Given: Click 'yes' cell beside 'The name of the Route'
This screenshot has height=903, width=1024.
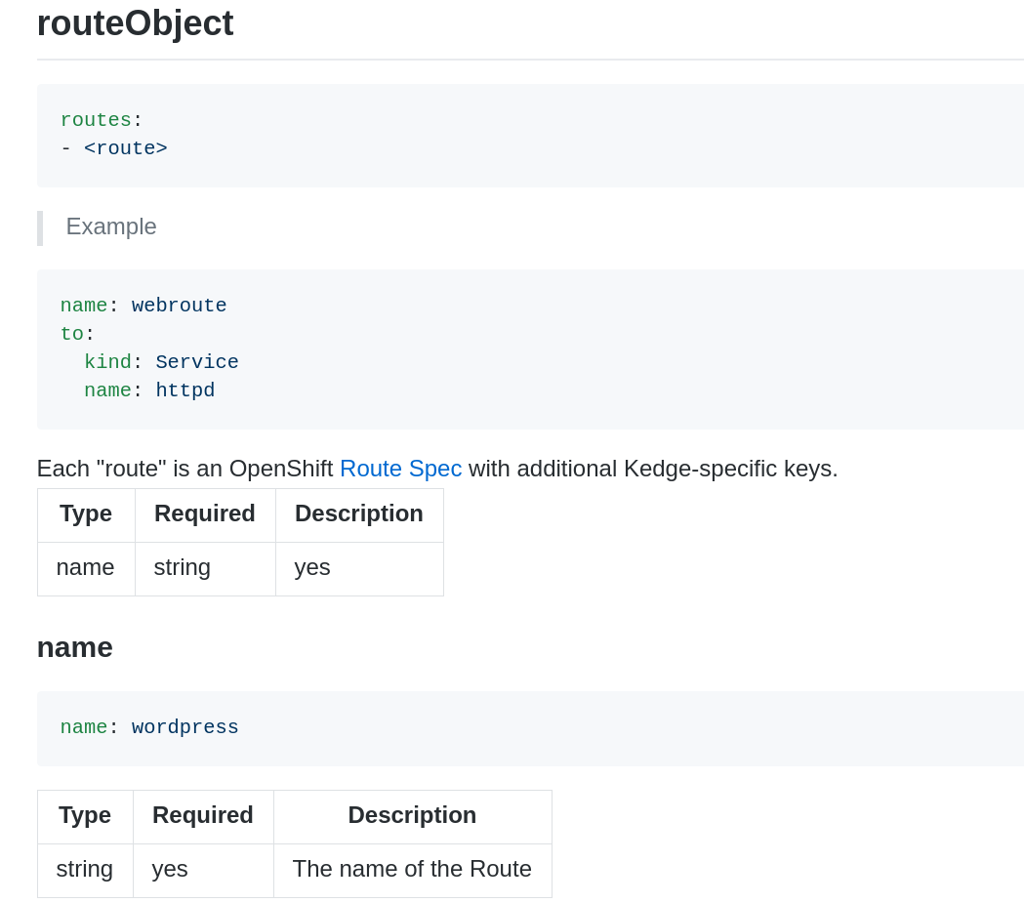Looking at the screenshot, I should point(170,869).
